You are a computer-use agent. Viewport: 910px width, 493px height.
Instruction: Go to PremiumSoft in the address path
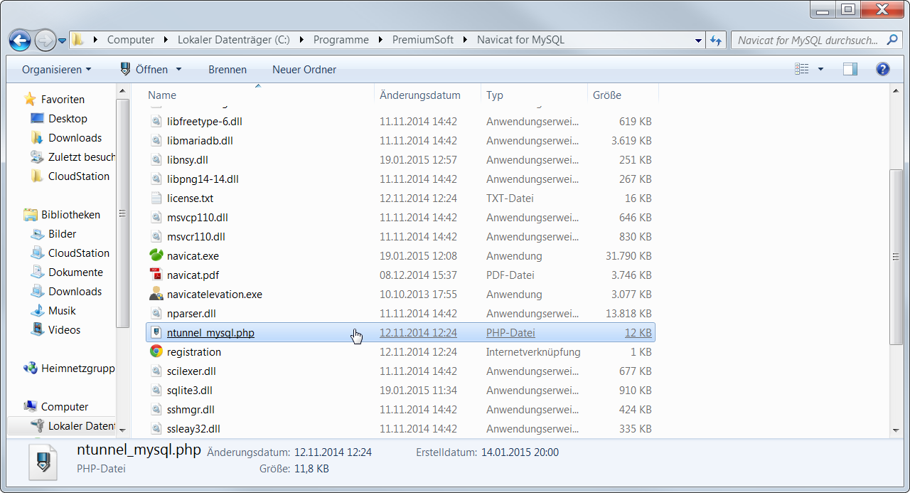point(423,40)
